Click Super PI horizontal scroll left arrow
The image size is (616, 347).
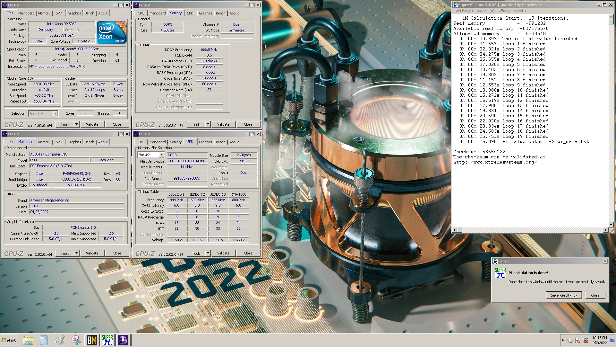coord(455,230)
